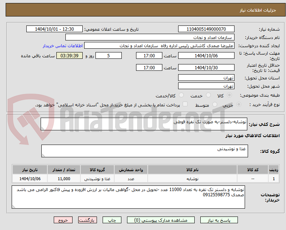The width and height of the screenshot is (286, 230).
Task: Click the تاریخ نیاز column header
Action: tap(30, 170)
